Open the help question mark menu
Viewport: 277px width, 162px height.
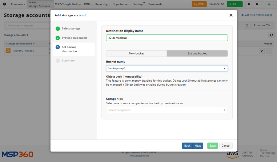coord(259,4)
